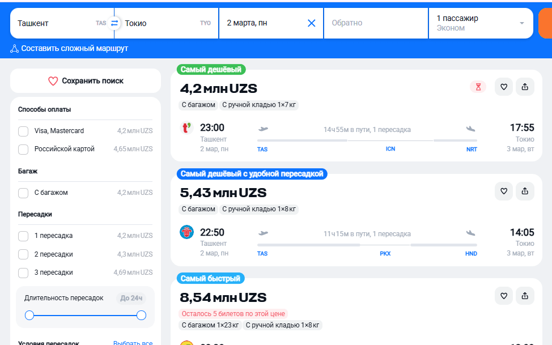The width and height of the screenshot is (552, 345).
Task: Share the 8,54 млн UZS ticket
Action: point(525,296)
